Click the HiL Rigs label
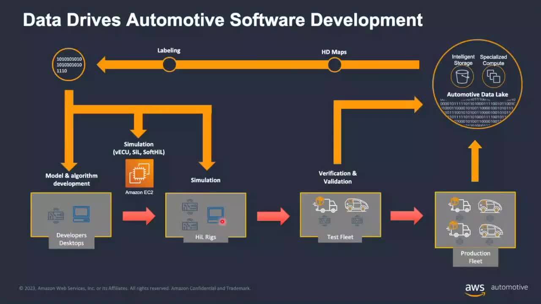 (206, 237)
